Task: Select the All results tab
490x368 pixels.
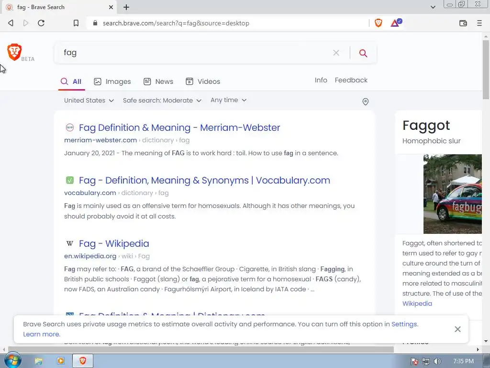Action: pos(71,81)
